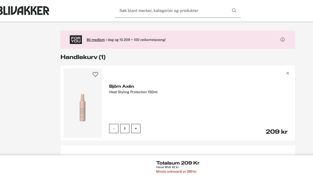Click the FOR YOU membership badge

76,40
